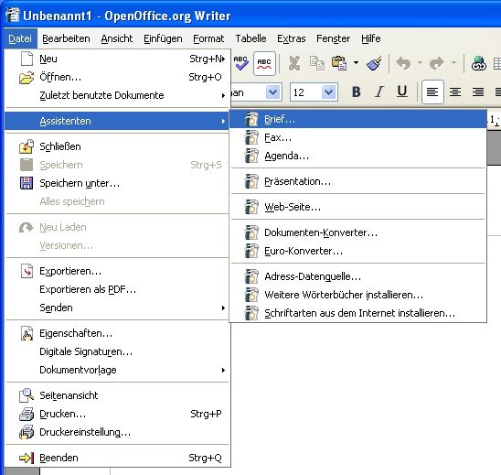Image resolution: width=501 pixels, height=475 pixels.
Task: Click the Agenda wizard icon
Action: [251, 157]
